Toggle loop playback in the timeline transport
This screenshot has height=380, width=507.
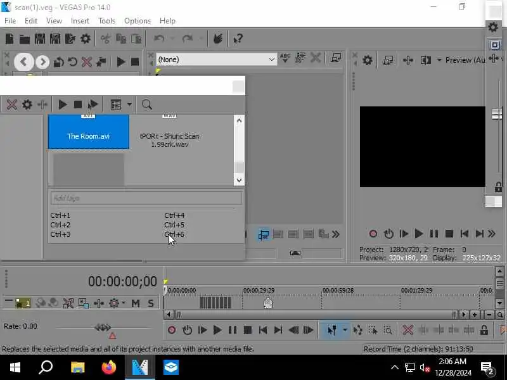pos(187,330)
